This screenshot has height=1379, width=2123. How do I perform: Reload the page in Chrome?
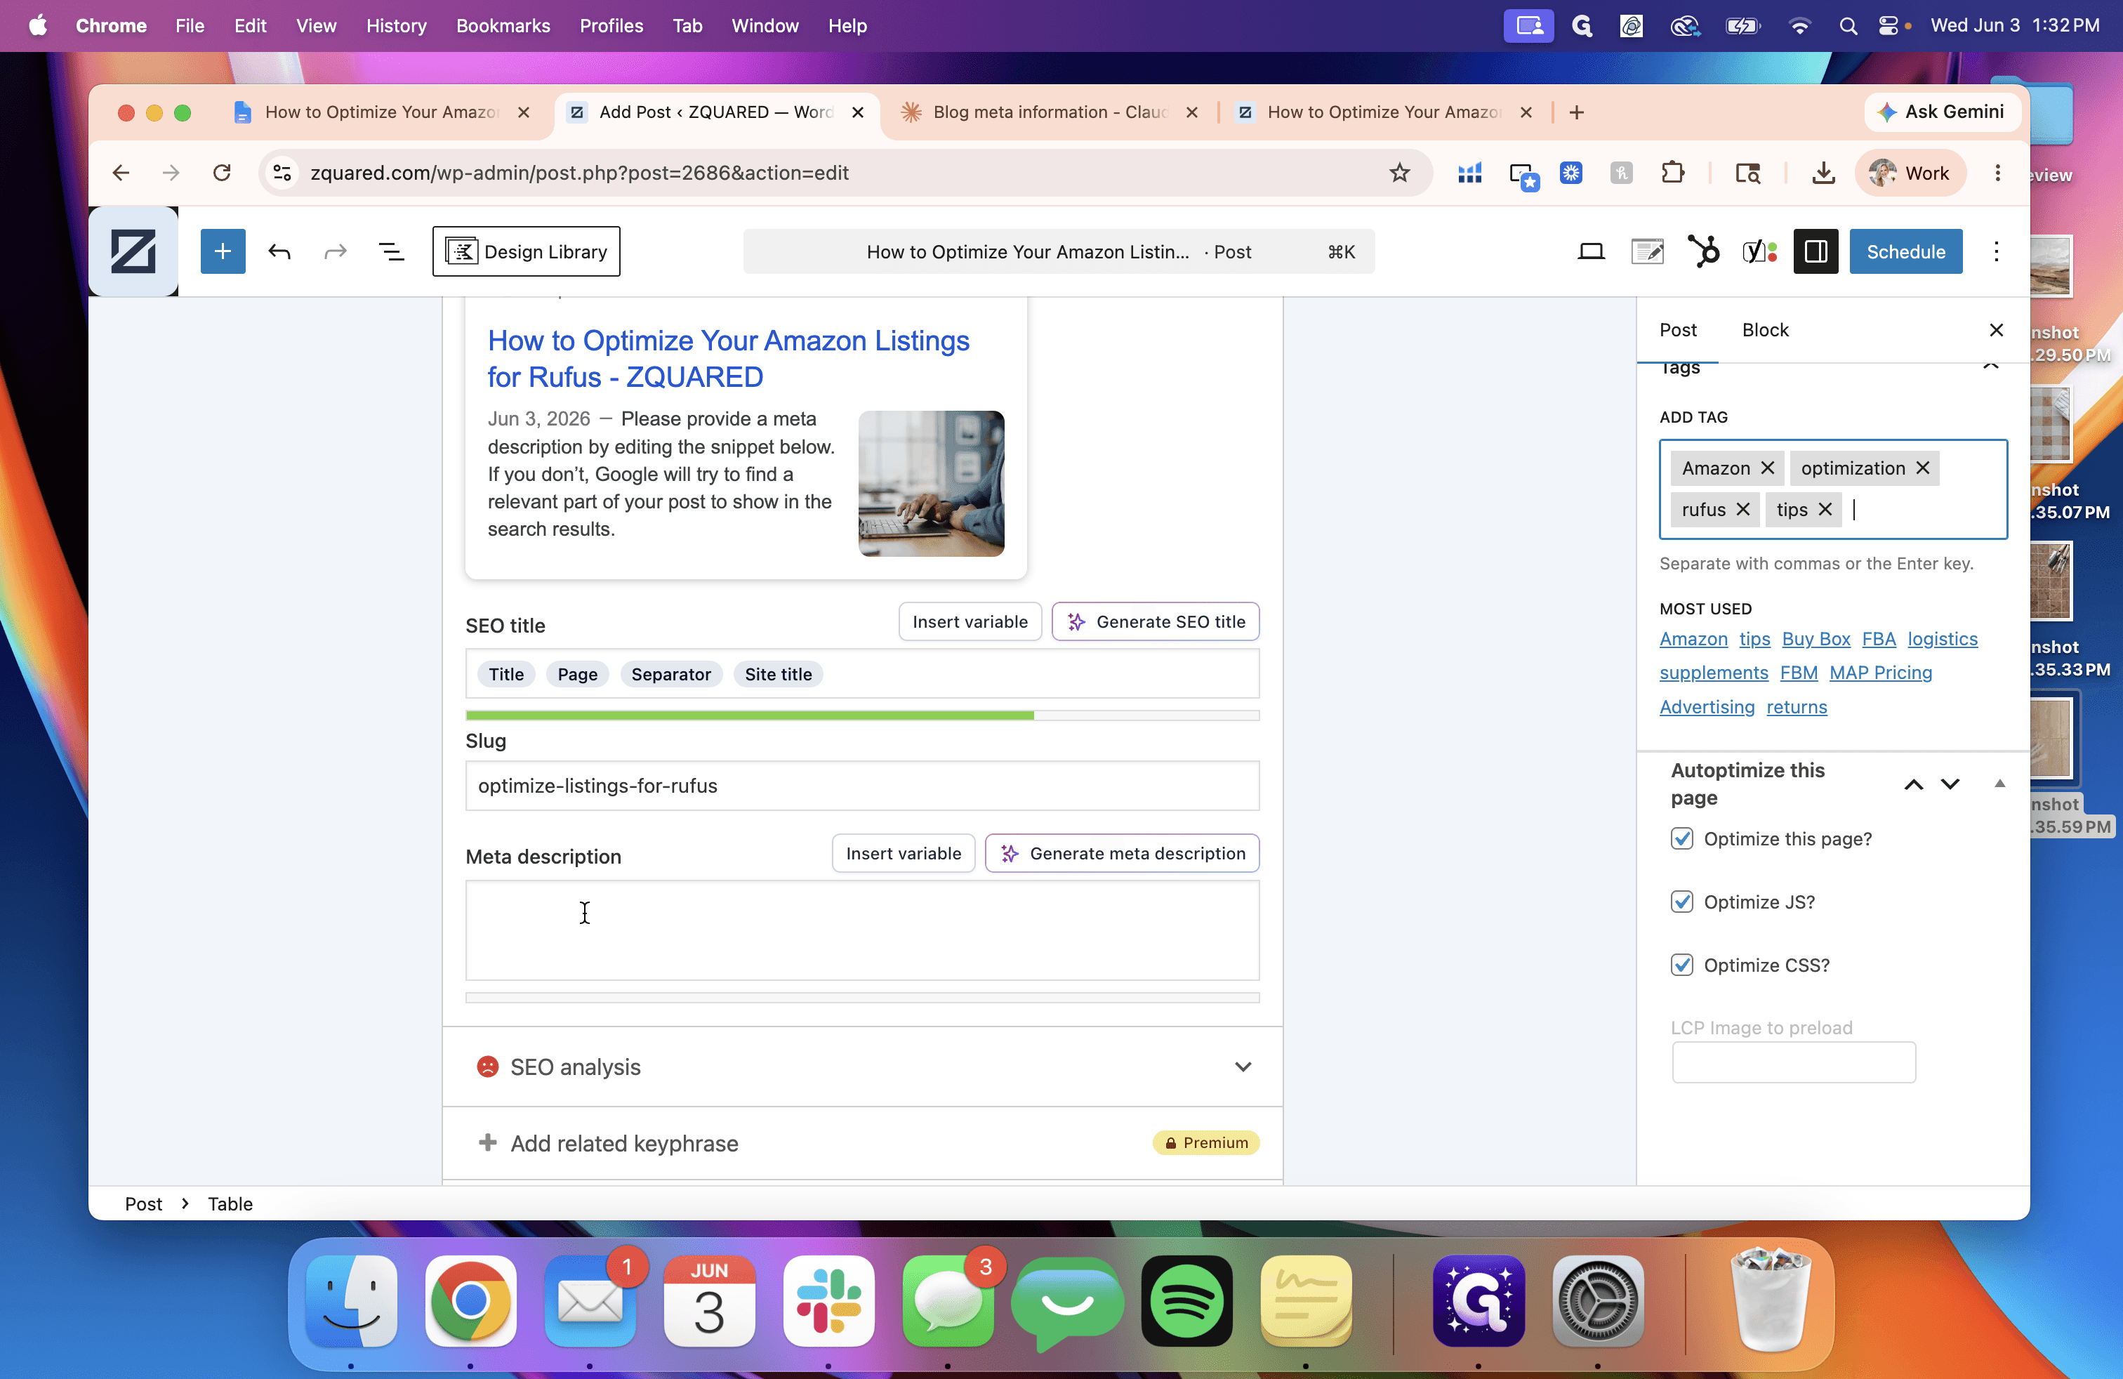[x=222, y=172]
